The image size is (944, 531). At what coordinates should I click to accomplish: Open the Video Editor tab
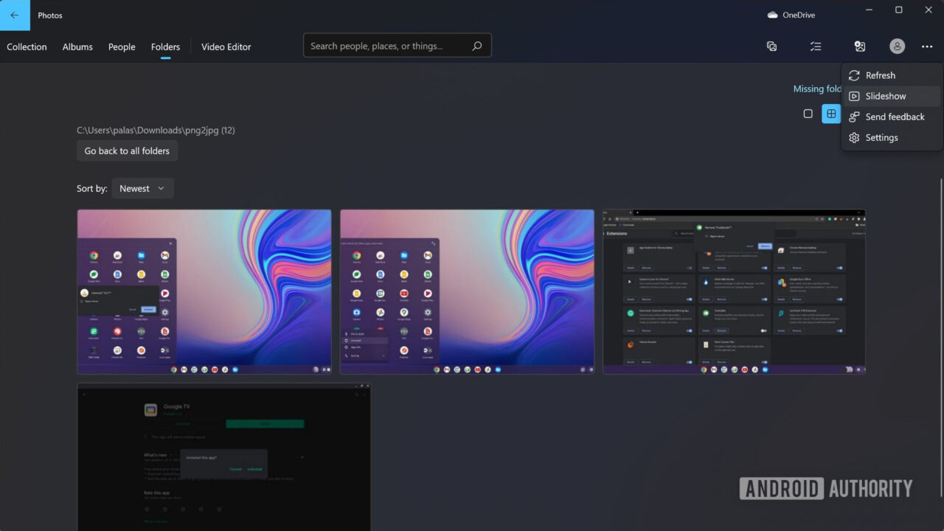click(226, 46)
